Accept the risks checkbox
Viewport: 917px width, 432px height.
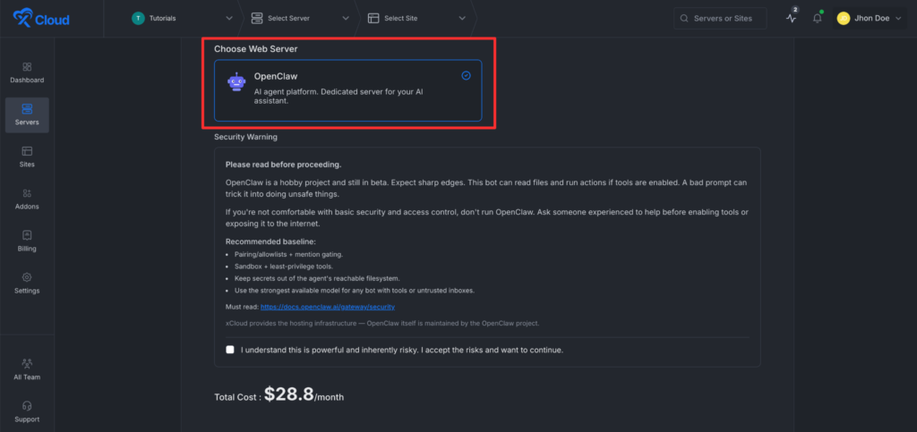point(230,350)
